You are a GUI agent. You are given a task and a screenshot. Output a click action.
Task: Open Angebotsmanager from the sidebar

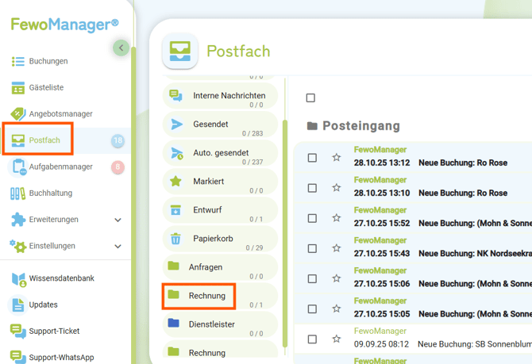60,114
